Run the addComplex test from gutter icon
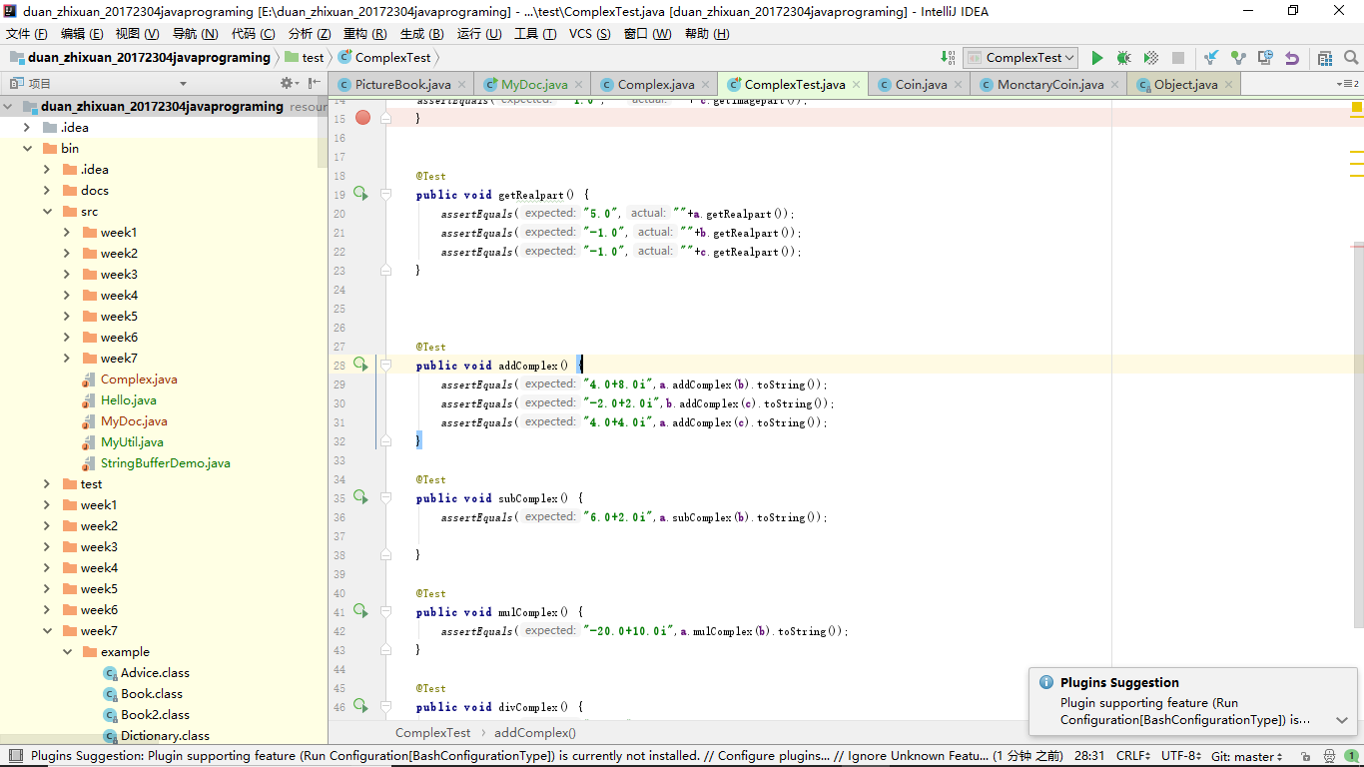This screenshot has height=767, width=1364. [359, 365]
